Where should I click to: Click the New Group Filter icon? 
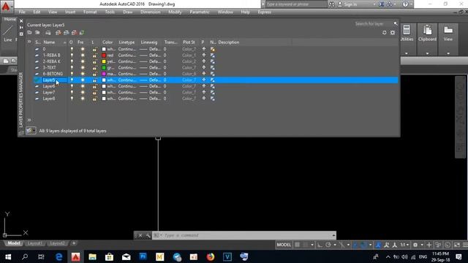click(x=37, y=32)
